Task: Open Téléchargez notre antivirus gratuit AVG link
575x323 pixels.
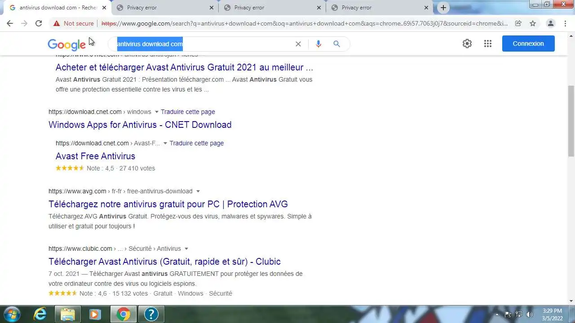Action: click(x=168, y=204)
